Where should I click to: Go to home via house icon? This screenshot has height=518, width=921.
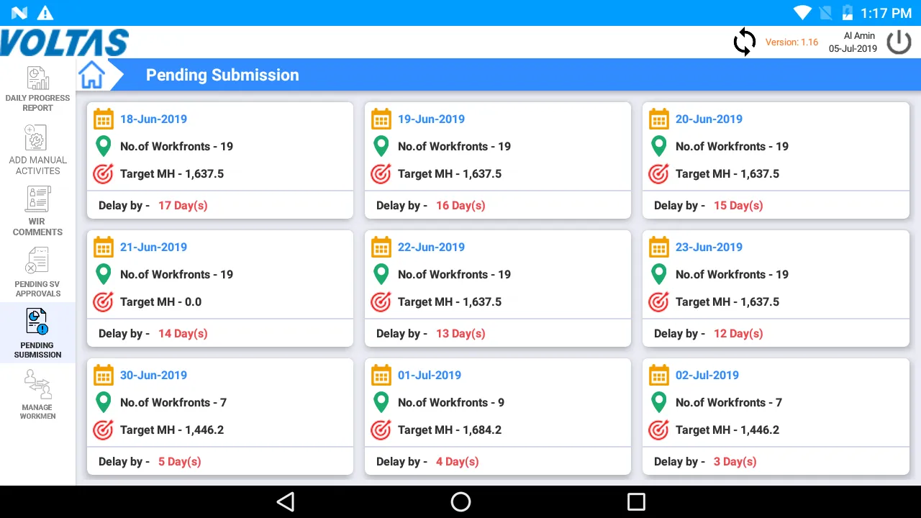(92, 75)
